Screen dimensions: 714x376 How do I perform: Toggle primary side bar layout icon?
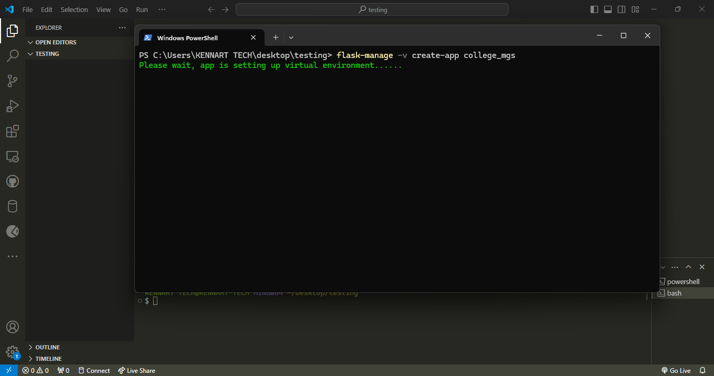click(594, 9)
